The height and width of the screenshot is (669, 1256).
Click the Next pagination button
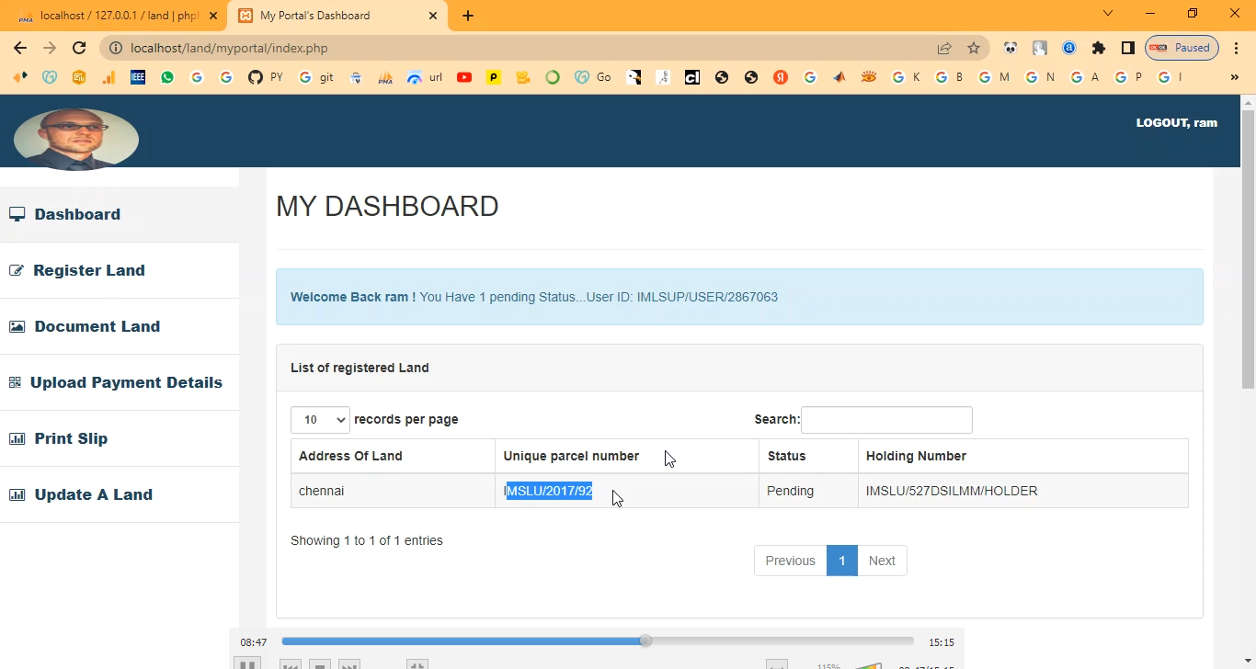pyautogui.click(x=881, y=561)
